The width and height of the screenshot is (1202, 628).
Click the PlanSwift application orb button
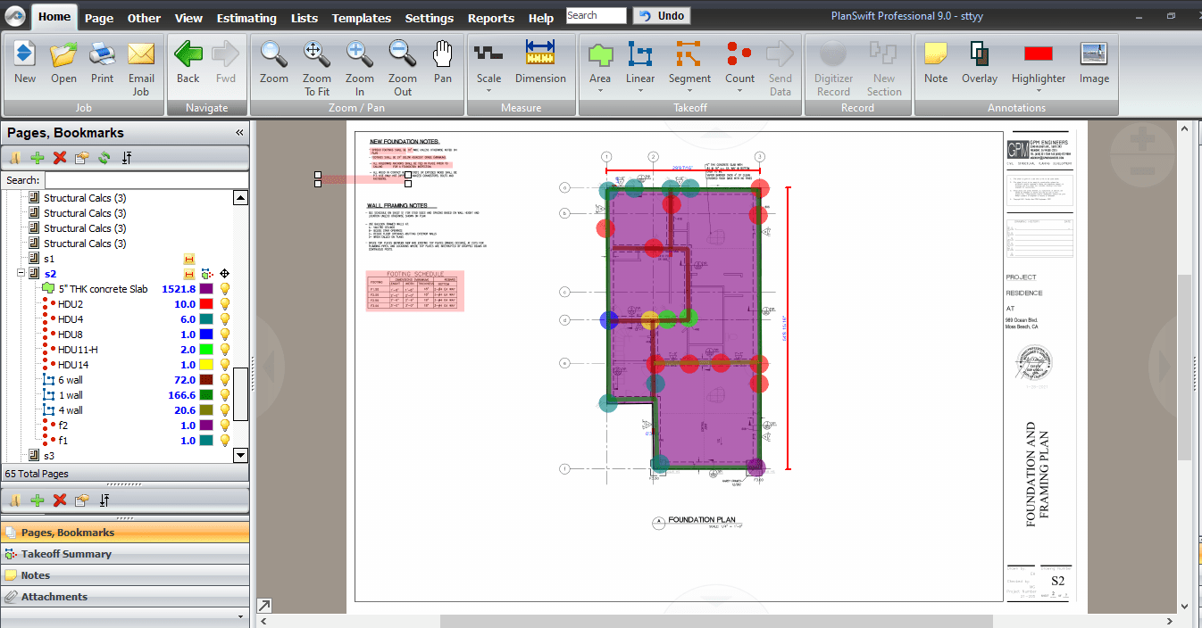coord(15,13)
